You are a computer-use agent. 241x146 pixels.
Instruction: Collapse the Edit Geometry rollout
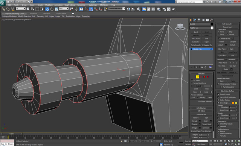coord(227,24)
